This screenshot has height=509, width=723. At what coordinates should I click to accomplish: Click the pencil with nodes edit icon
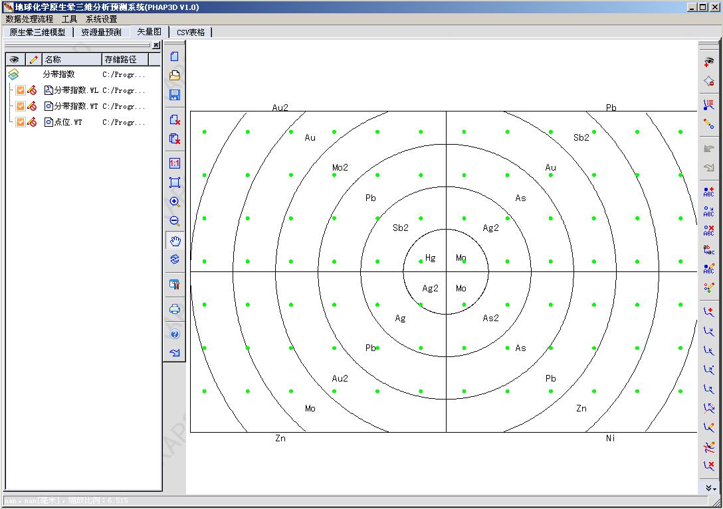click(x=708, y=124)
